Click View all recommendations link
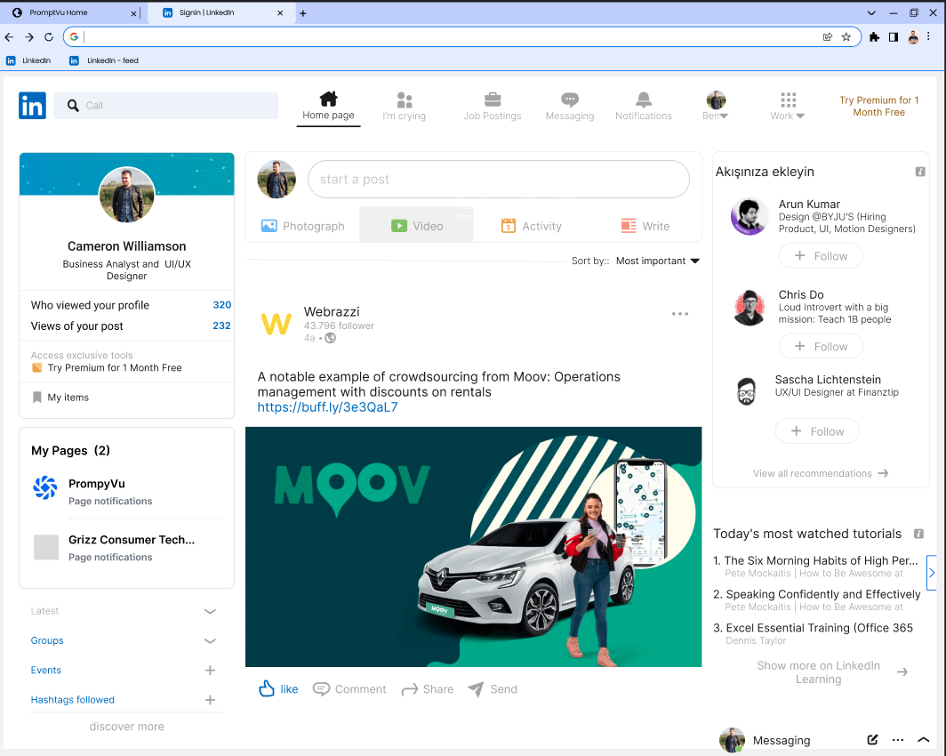Viewport: 946px width, 756px height. pos(820,474)
